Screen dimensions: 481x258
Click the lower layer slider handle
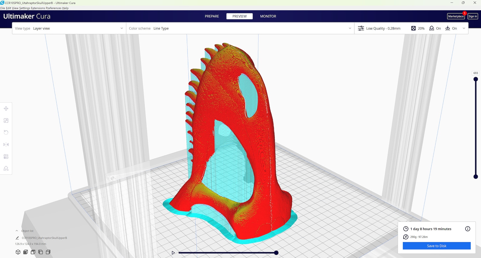476,177
